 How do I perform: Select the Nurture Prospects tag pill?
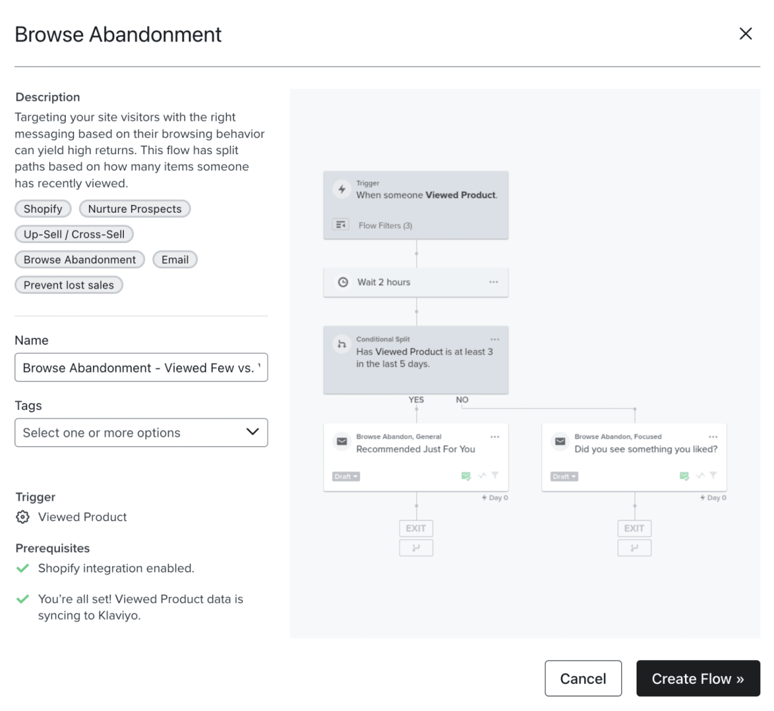coord(135,209)
